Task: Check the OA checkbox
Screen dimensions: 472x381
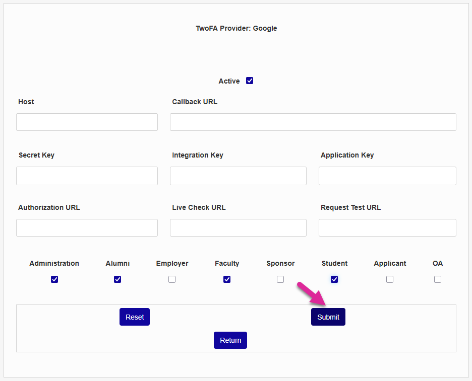Action: pyautogui.click(x=438, y=279)
